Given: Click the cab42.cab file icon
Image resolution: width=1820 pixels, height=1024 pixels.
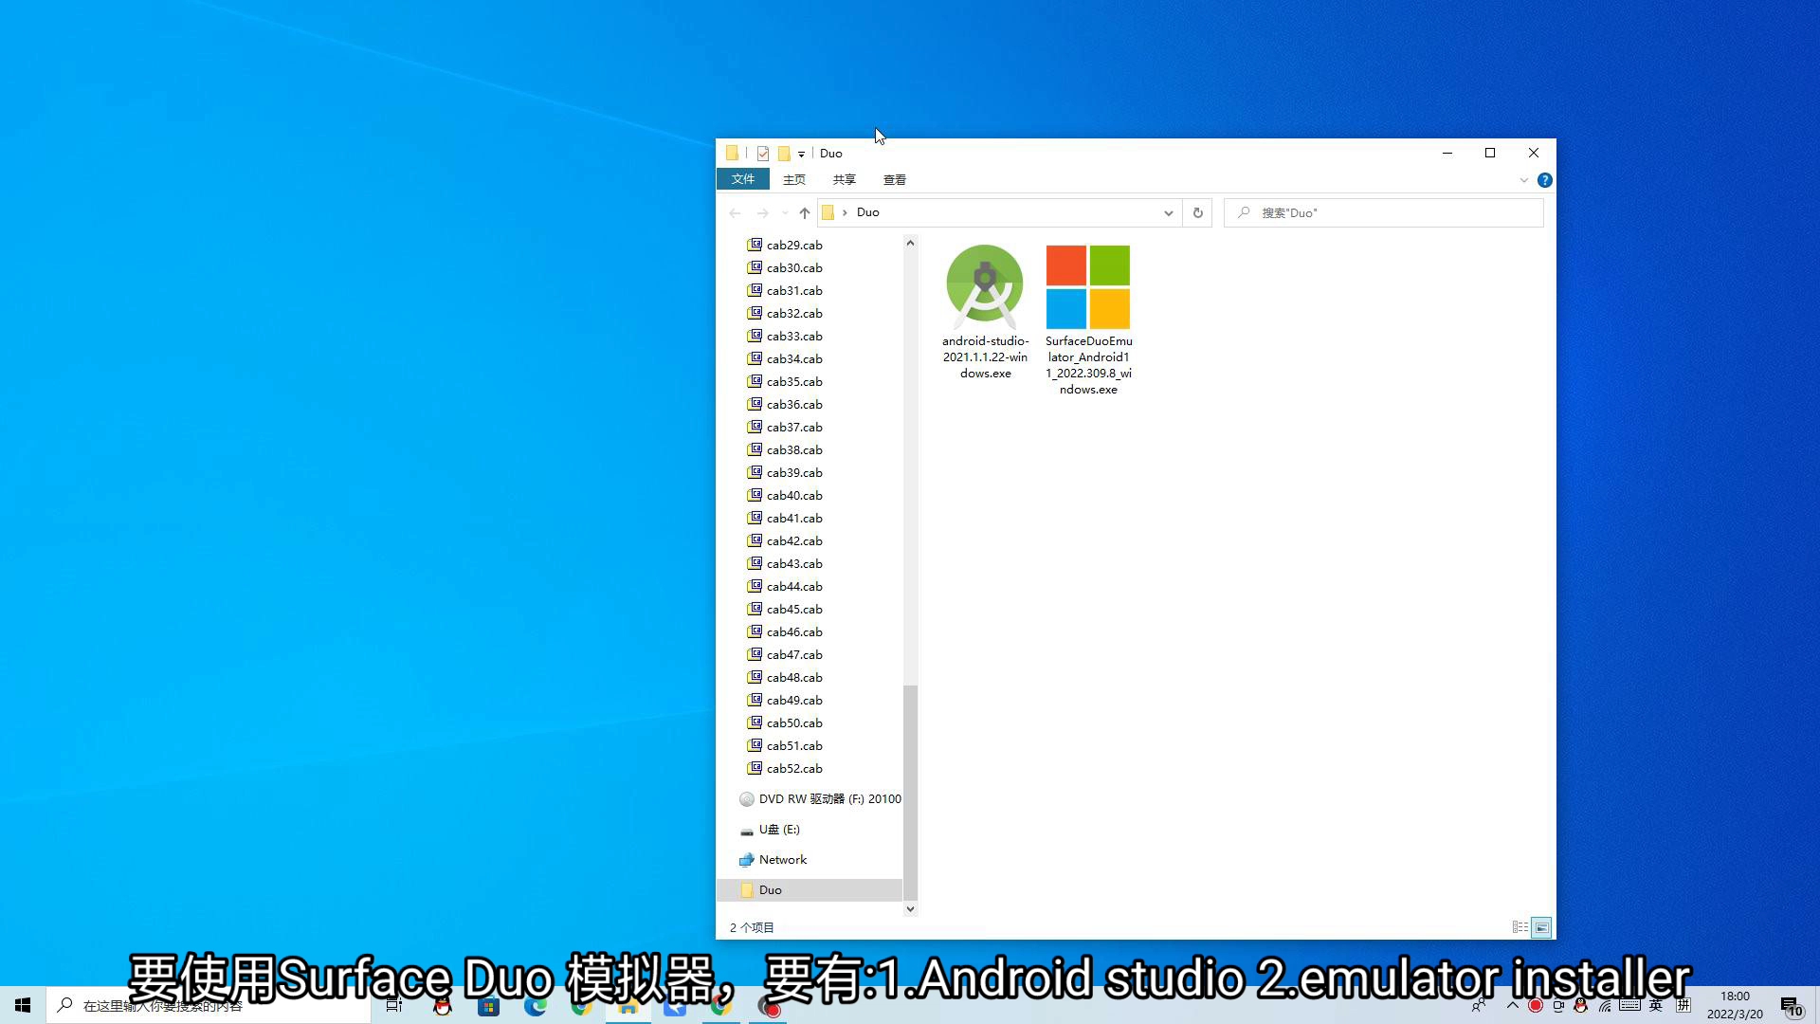Looking at the screenshot, I should 755,540.
